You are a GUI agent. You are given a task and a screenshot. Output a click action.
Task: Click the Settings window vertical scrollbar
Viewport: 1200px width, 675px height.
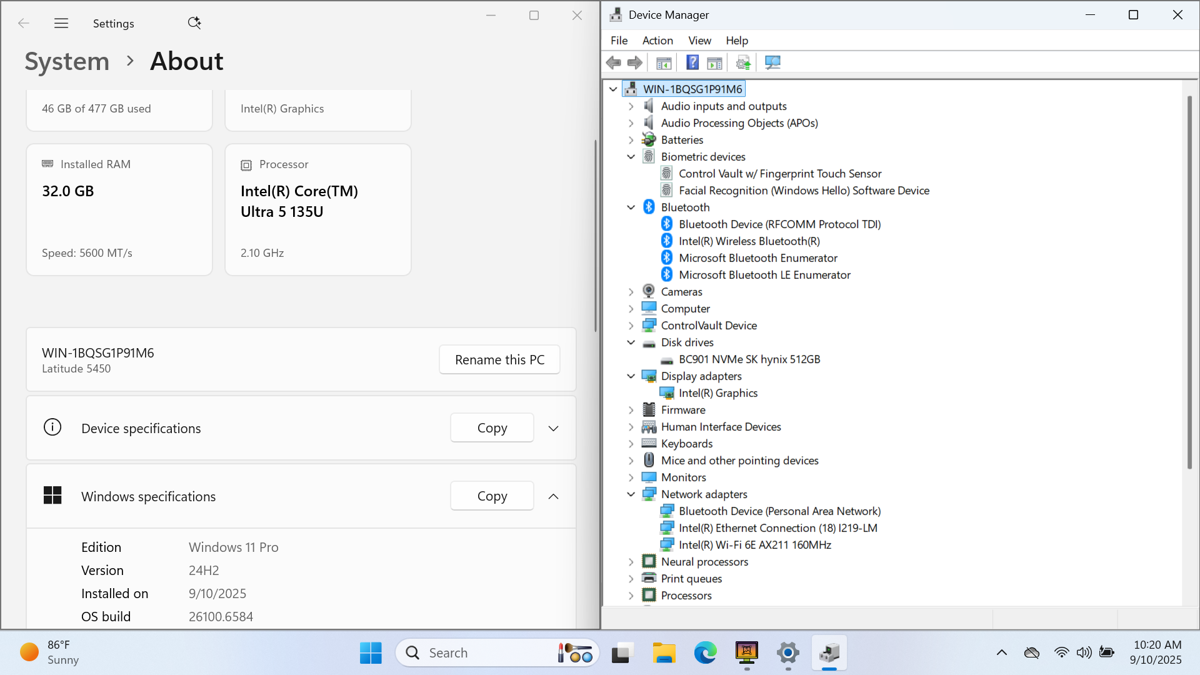596,236
